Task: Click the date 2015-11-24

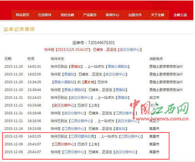Action: [14, 129]
